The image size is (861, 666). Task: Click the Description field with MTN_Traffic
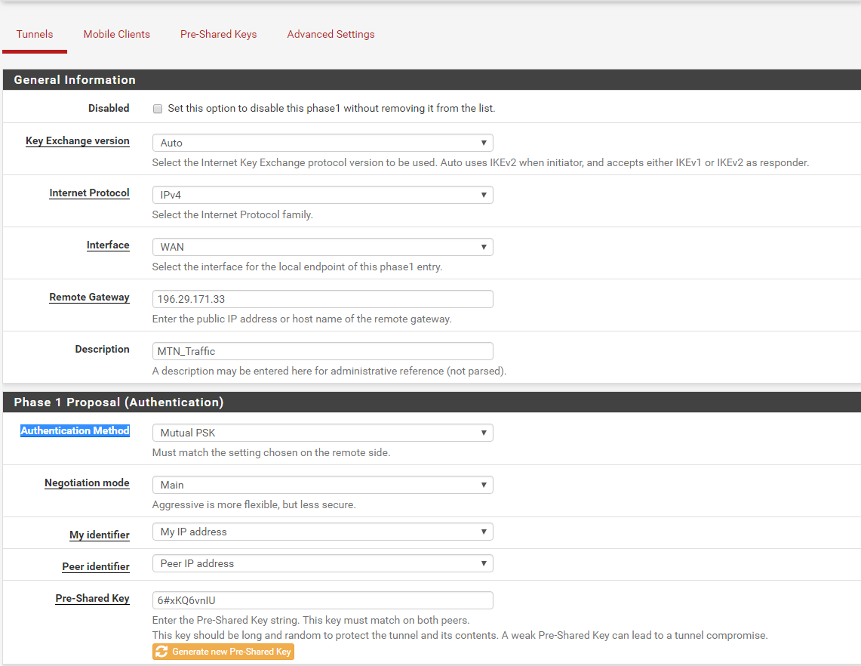[322, 352]
